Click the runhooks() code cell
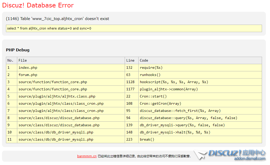Screen dimensions: 270x165 point(150,75)
